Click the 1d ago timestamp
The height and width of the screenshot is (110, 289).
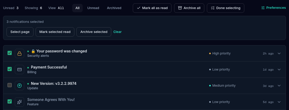pos(268,70)
